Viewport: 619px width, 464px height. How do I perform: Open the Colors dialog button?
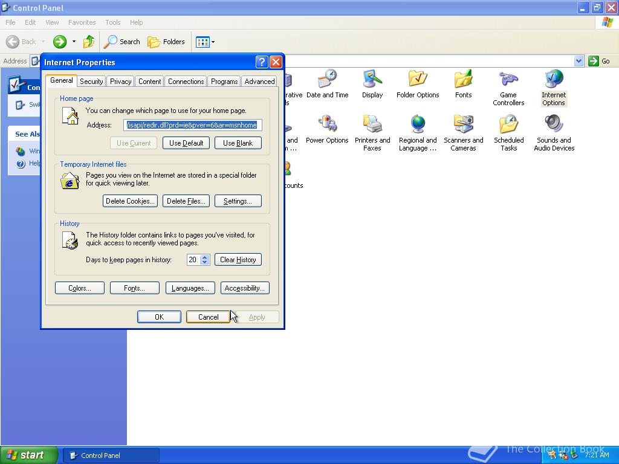click(80, 288)
